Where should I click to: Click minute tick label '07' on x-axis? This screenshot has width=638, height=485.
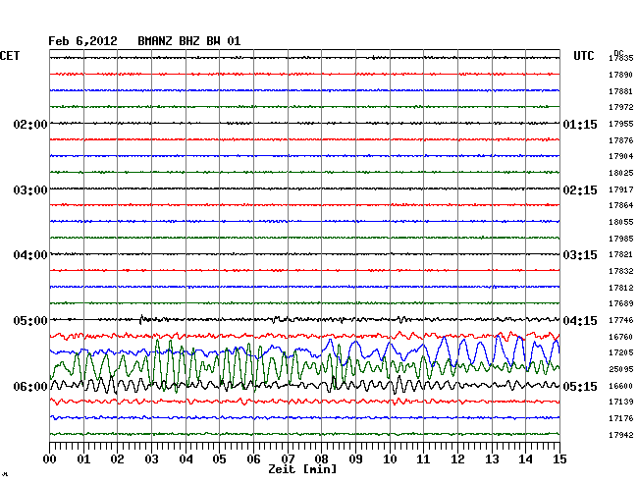pos(288,459)
